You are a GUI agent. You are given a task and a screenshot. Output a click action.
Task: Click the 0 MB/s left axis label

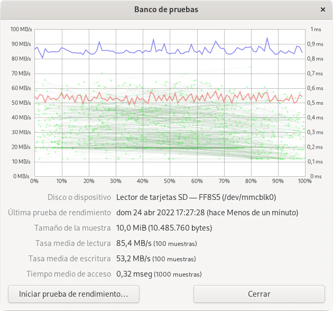click(23, 176)
